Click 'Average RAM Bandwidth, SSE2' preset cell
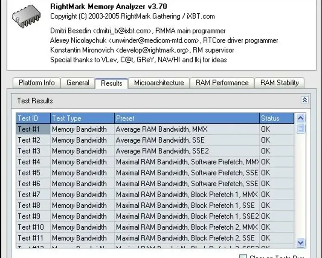The width and height of the screenshot is (322, 258). (x=187, y=151)
